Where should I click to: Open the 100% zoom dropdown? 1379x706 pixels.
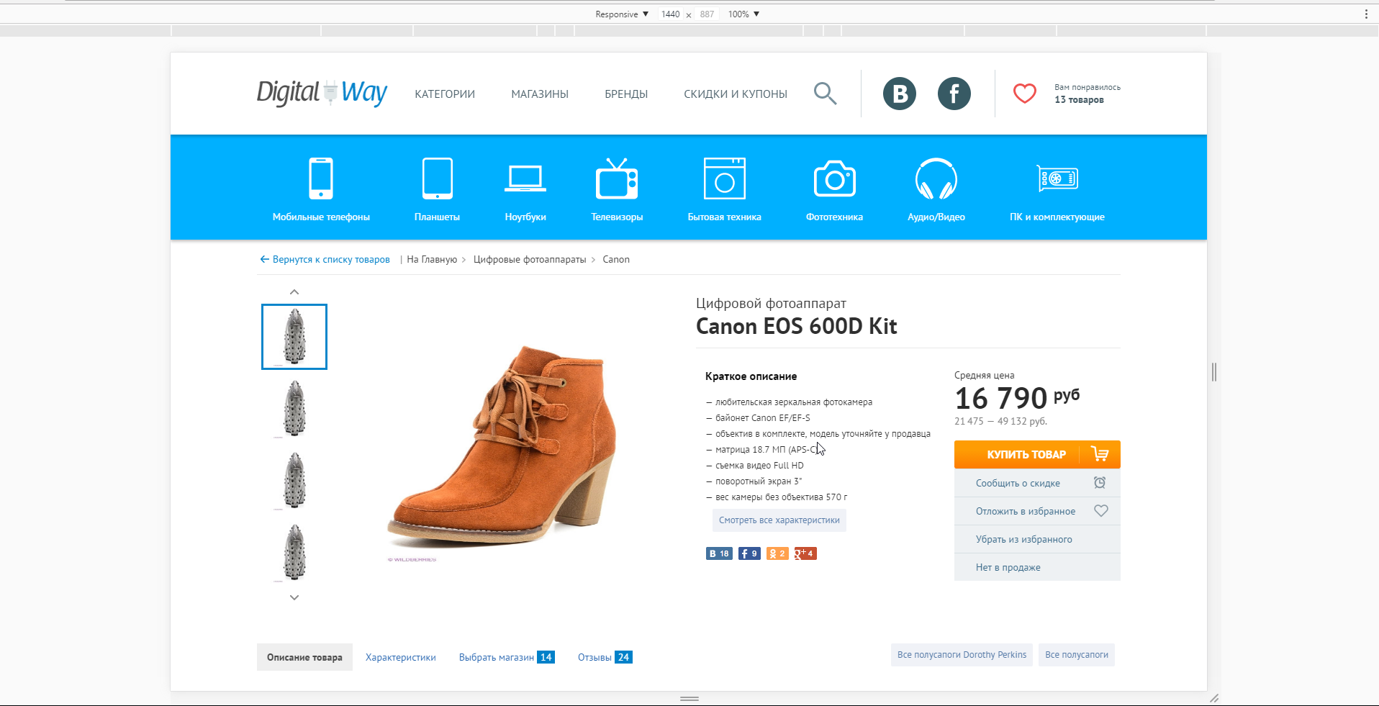pyautogui.click(x=743, y=14)
